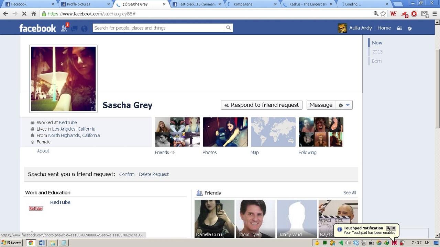Open RedTube under Work and Education
This screenshot has width=440, height=247.
tap(60, 202)
